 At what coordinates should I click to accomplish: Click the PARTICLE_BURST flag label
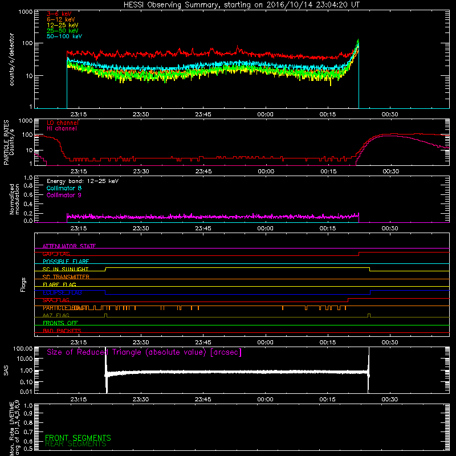pos(66,308)
